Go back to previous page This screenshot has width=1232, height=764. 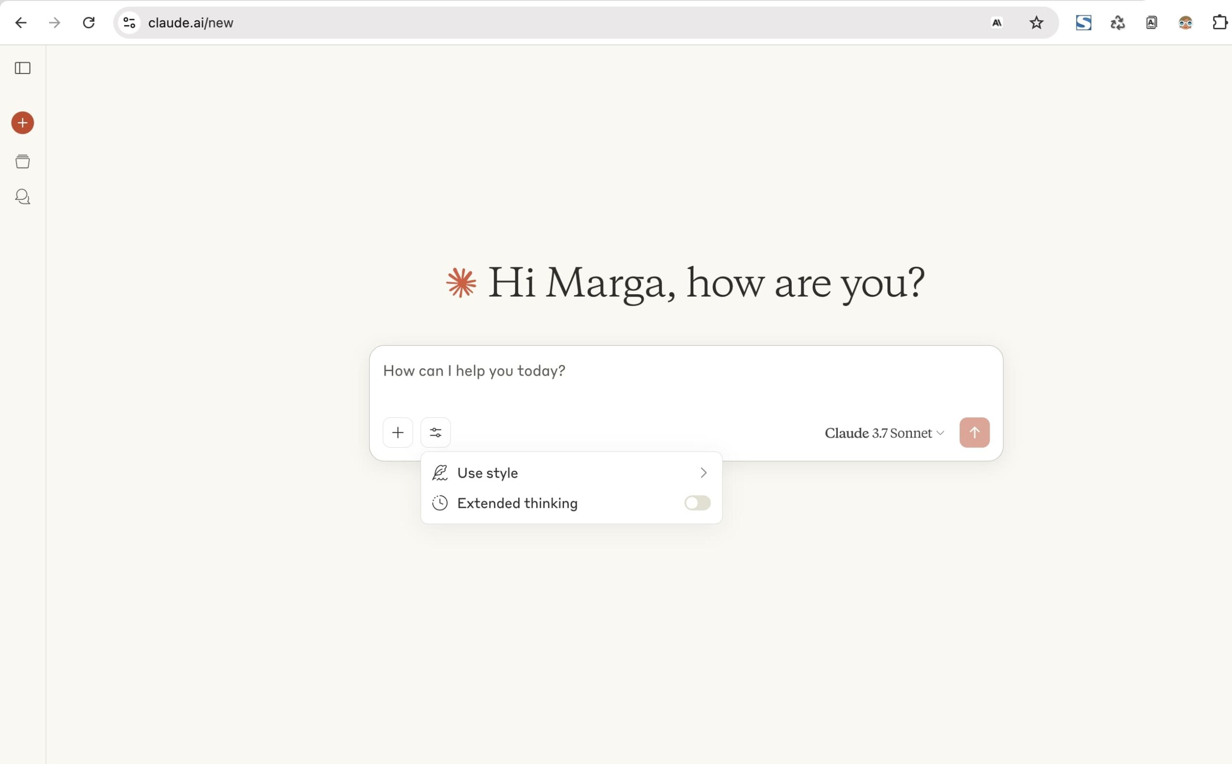(x=21, y=23)
